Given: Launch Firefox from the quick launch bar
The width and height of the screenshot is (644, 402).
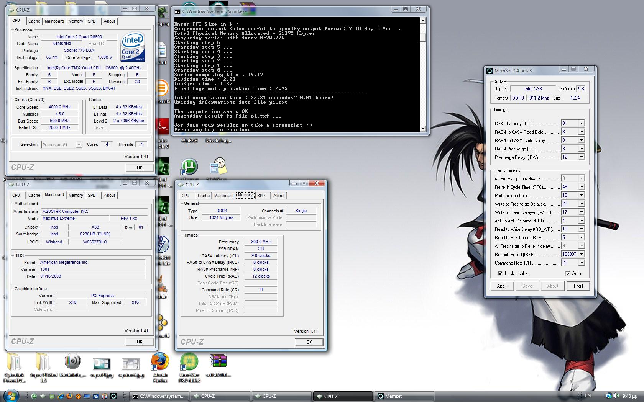Looking at the screenshot, I should point(69,396).
